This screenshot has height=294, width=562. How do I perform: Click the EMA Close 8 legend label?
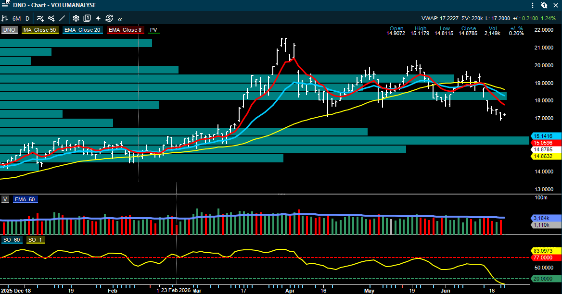click(125, 30)
